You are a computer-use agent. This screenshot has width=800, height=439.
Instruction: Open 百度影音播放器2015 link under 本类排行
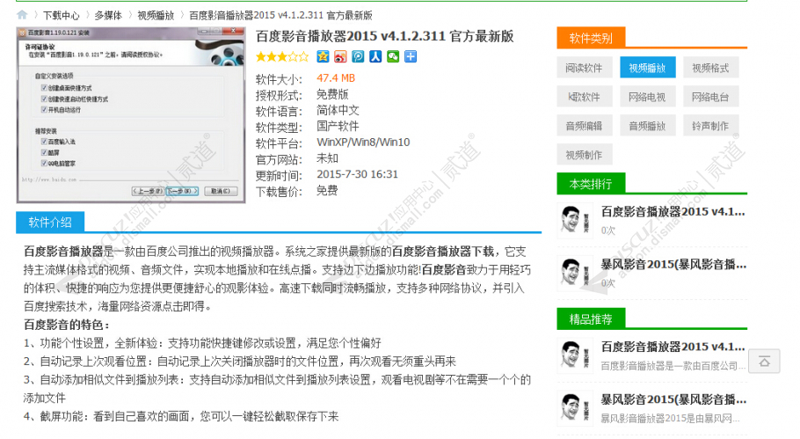point(673,211)
